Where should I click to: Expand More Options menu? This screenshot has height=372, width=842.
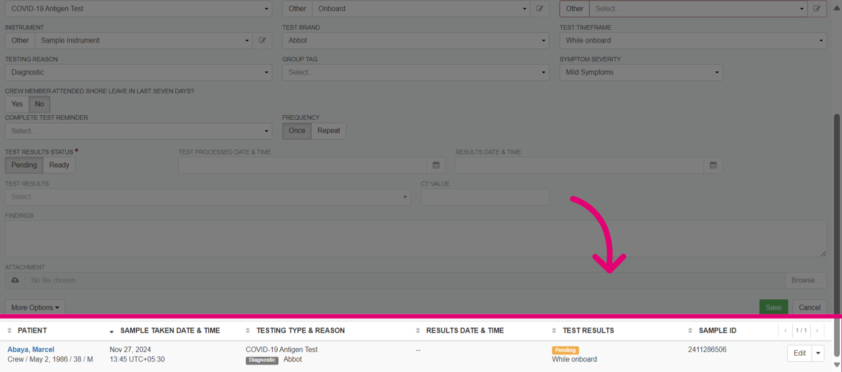pyautogui.click(x=35, y=308)
